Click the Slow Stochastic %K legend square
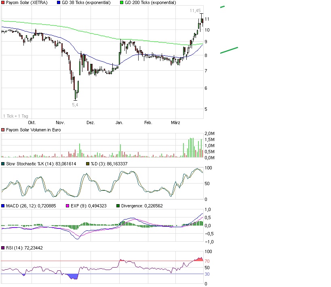Image resolution: width=331 pixels, height=287 pixels. pos(3,164)
